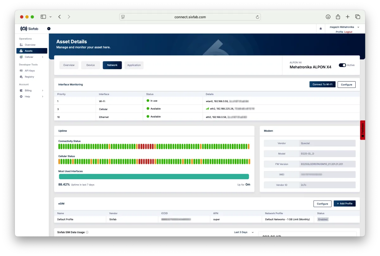Click the green status dot beside In use
Viewport: 380px width, 256px height.
[x=148, y=101]
